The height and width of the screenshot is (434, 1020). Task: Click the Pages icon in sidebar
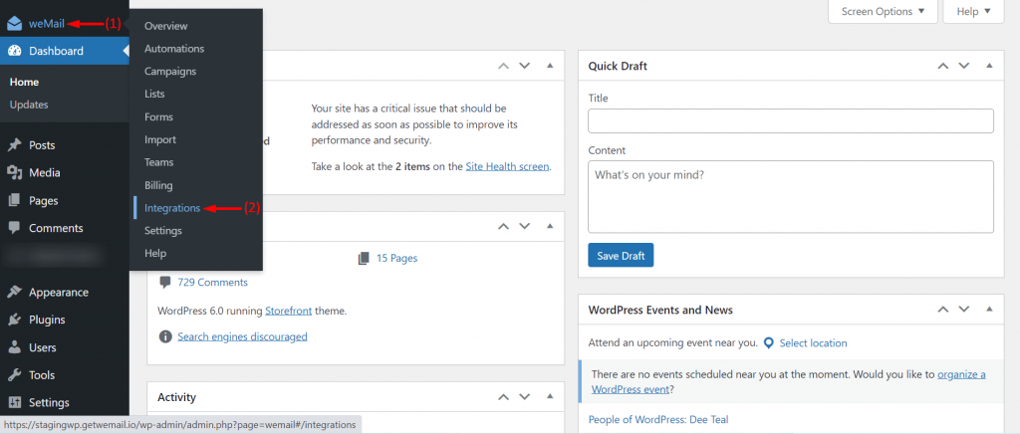coord(14,201)
